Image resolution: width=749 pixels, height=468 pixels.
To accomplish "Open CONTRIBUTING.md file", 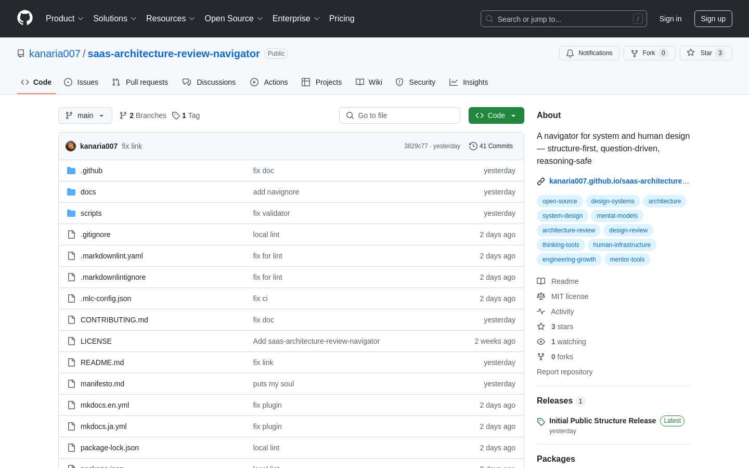I will (x=114, y=320).
